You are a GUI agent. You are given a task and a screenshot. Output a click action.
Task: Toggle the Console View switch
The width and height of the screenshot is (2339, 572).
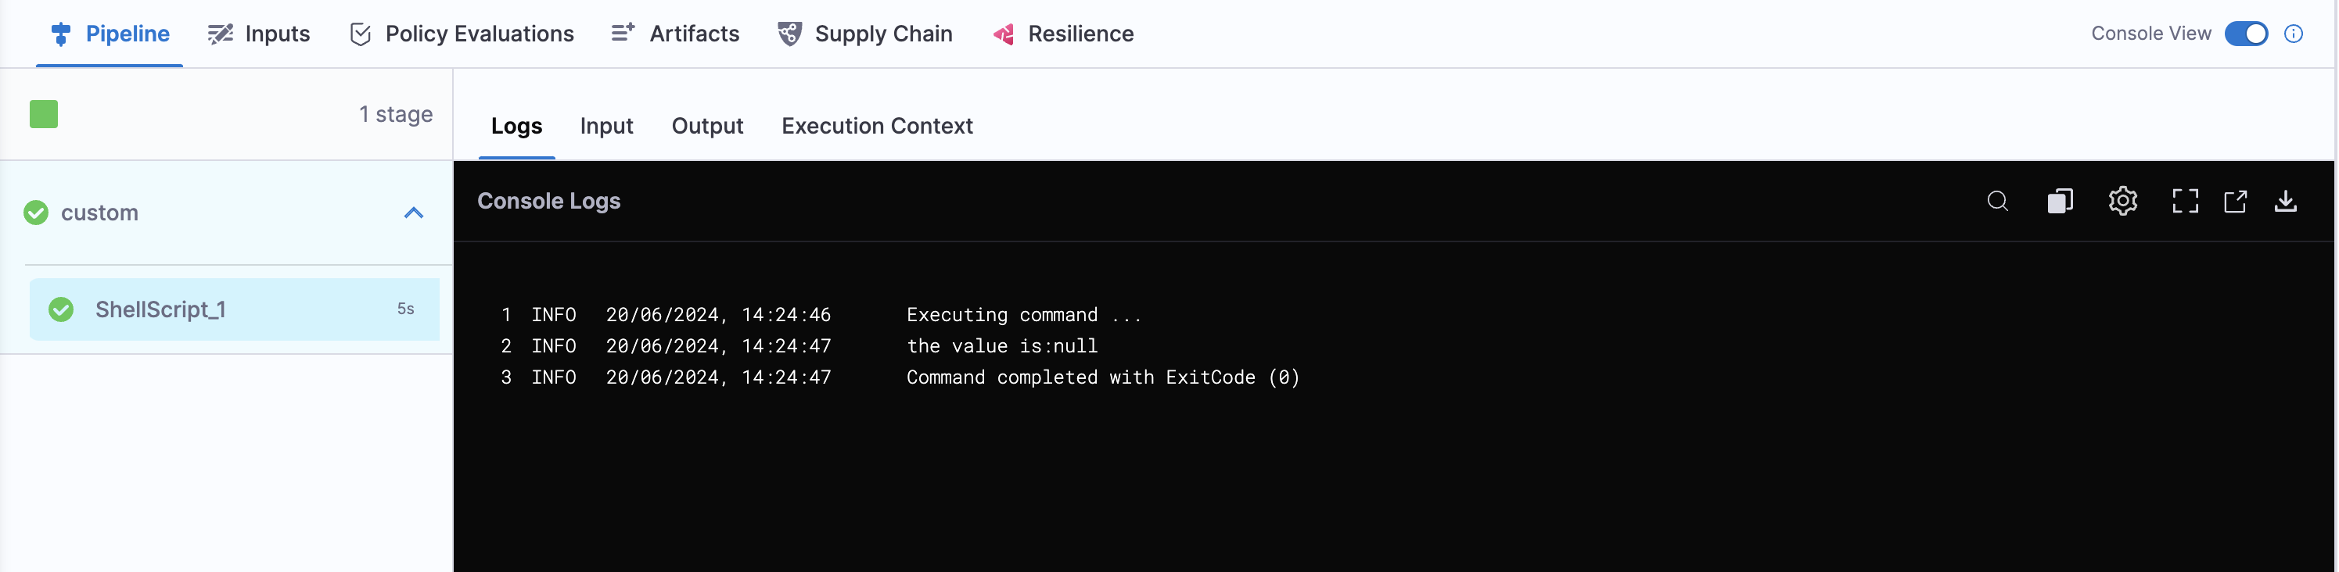[2245, 34]
